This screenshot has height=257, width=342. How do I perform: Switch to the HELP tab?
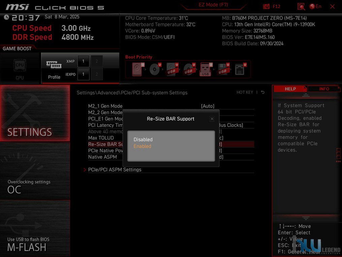(290, 89)
